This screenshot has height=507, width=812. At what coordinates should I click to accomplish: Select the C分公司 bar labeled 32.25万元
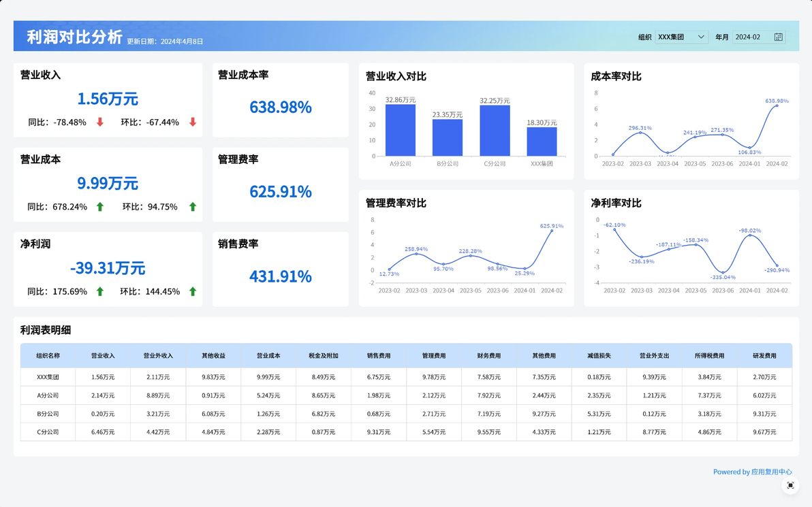coord(495,131)
